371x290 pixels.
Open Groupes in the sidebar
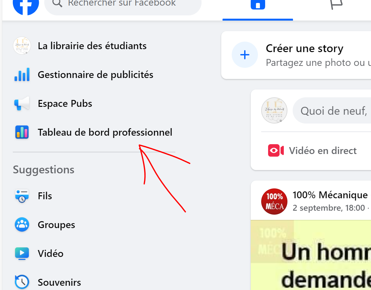pyautogui.click(x=56, y=225)
